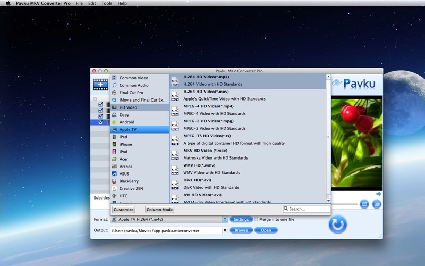Click the H.264 HD MOV format icon
This screenshot has height=266, width=425.
(x=175, y=96)
